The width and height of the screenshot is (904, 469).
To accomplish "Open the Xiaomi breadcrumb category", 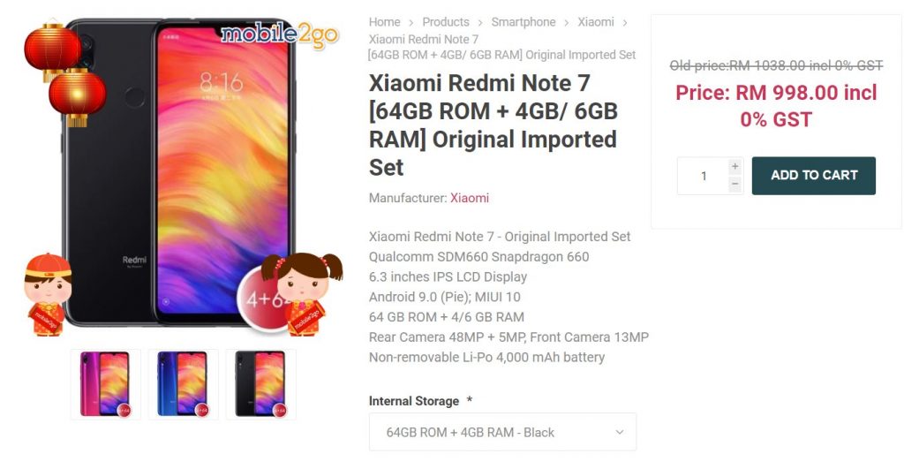I will (596, 22).
